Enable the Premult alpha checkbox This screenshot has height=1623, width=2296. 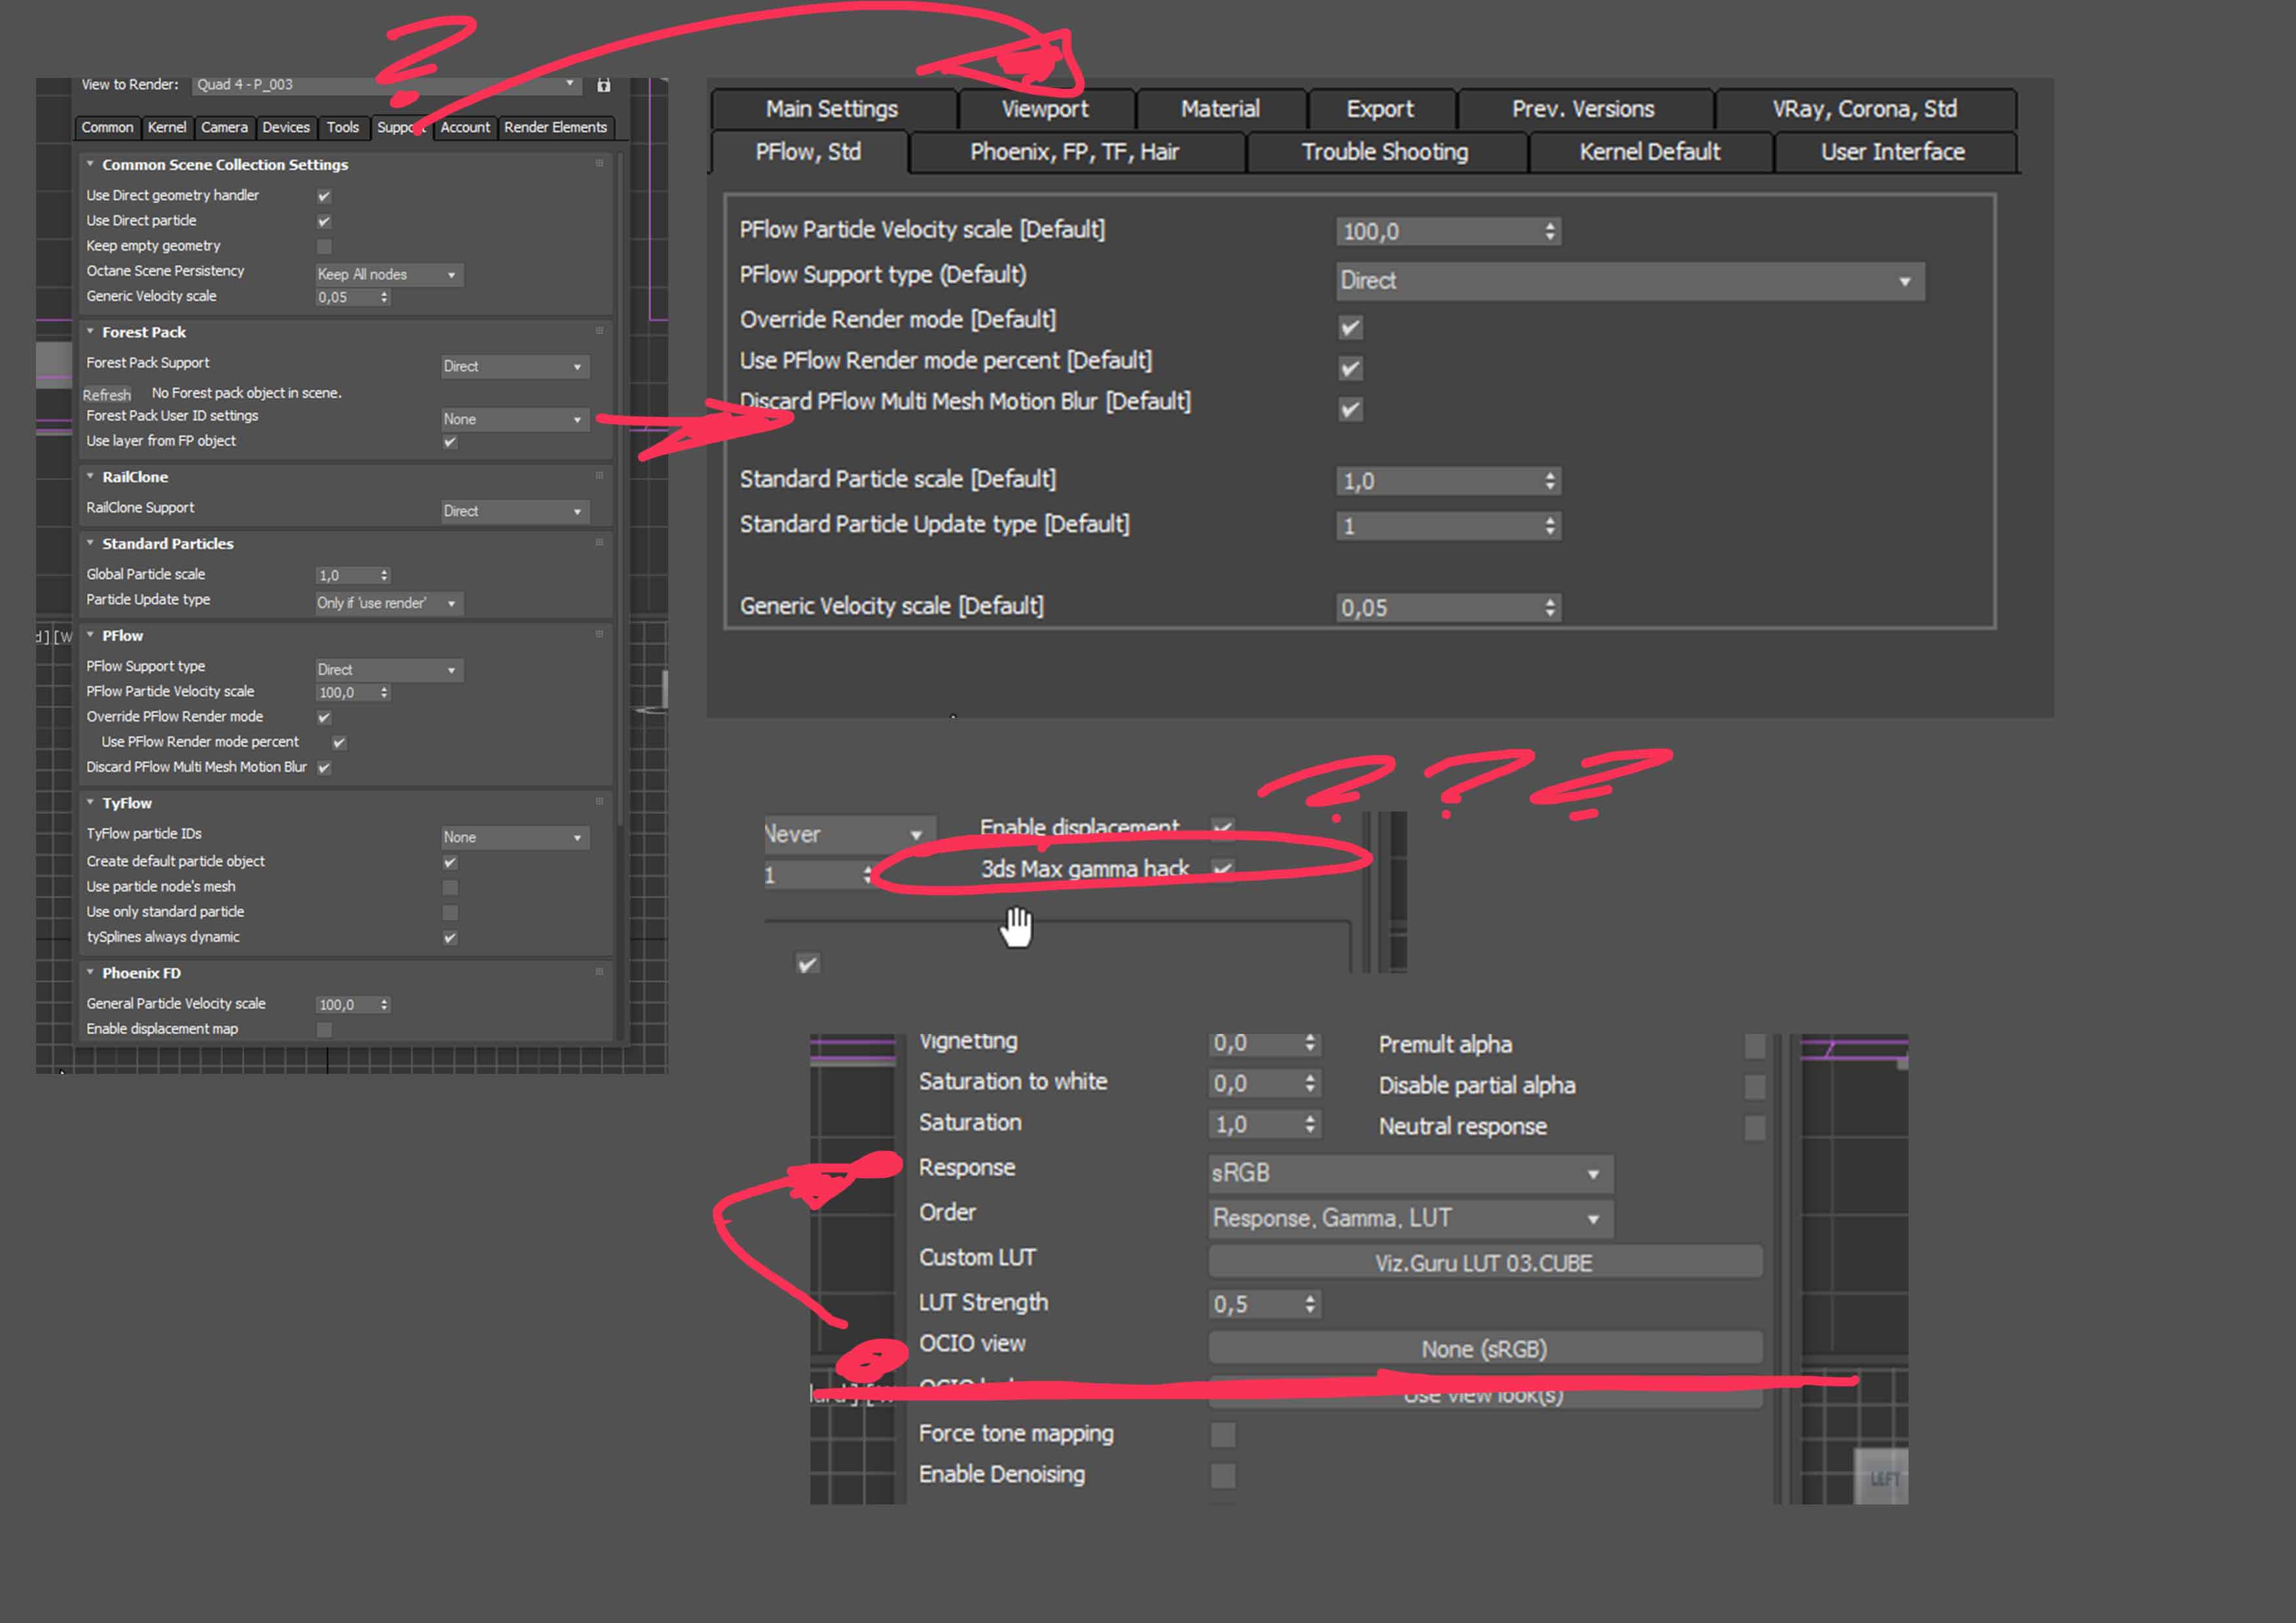pyautogui.click(x=1754, y=1046)
